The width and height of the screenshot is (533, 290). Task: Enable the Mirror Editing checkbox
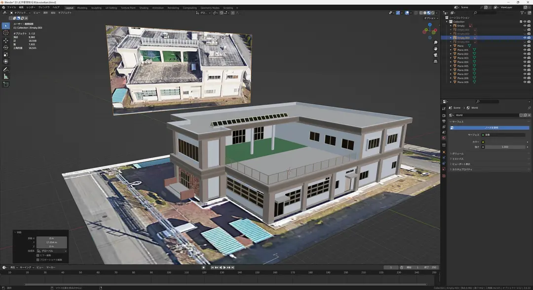pos(38,255)
